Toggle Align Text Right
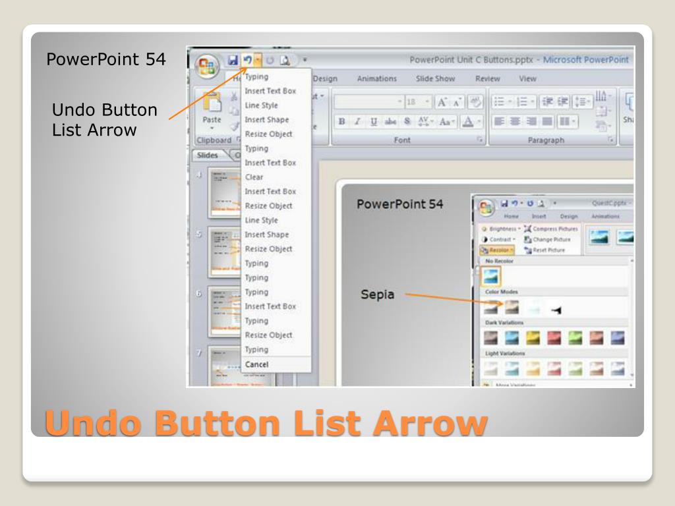This screenshot has height=506, width=675. [x=531, y=121]
